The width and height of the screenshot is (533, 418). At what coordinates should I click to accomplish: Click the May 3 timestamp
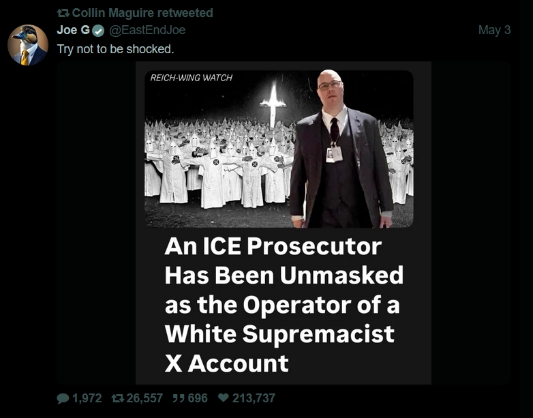494,30
